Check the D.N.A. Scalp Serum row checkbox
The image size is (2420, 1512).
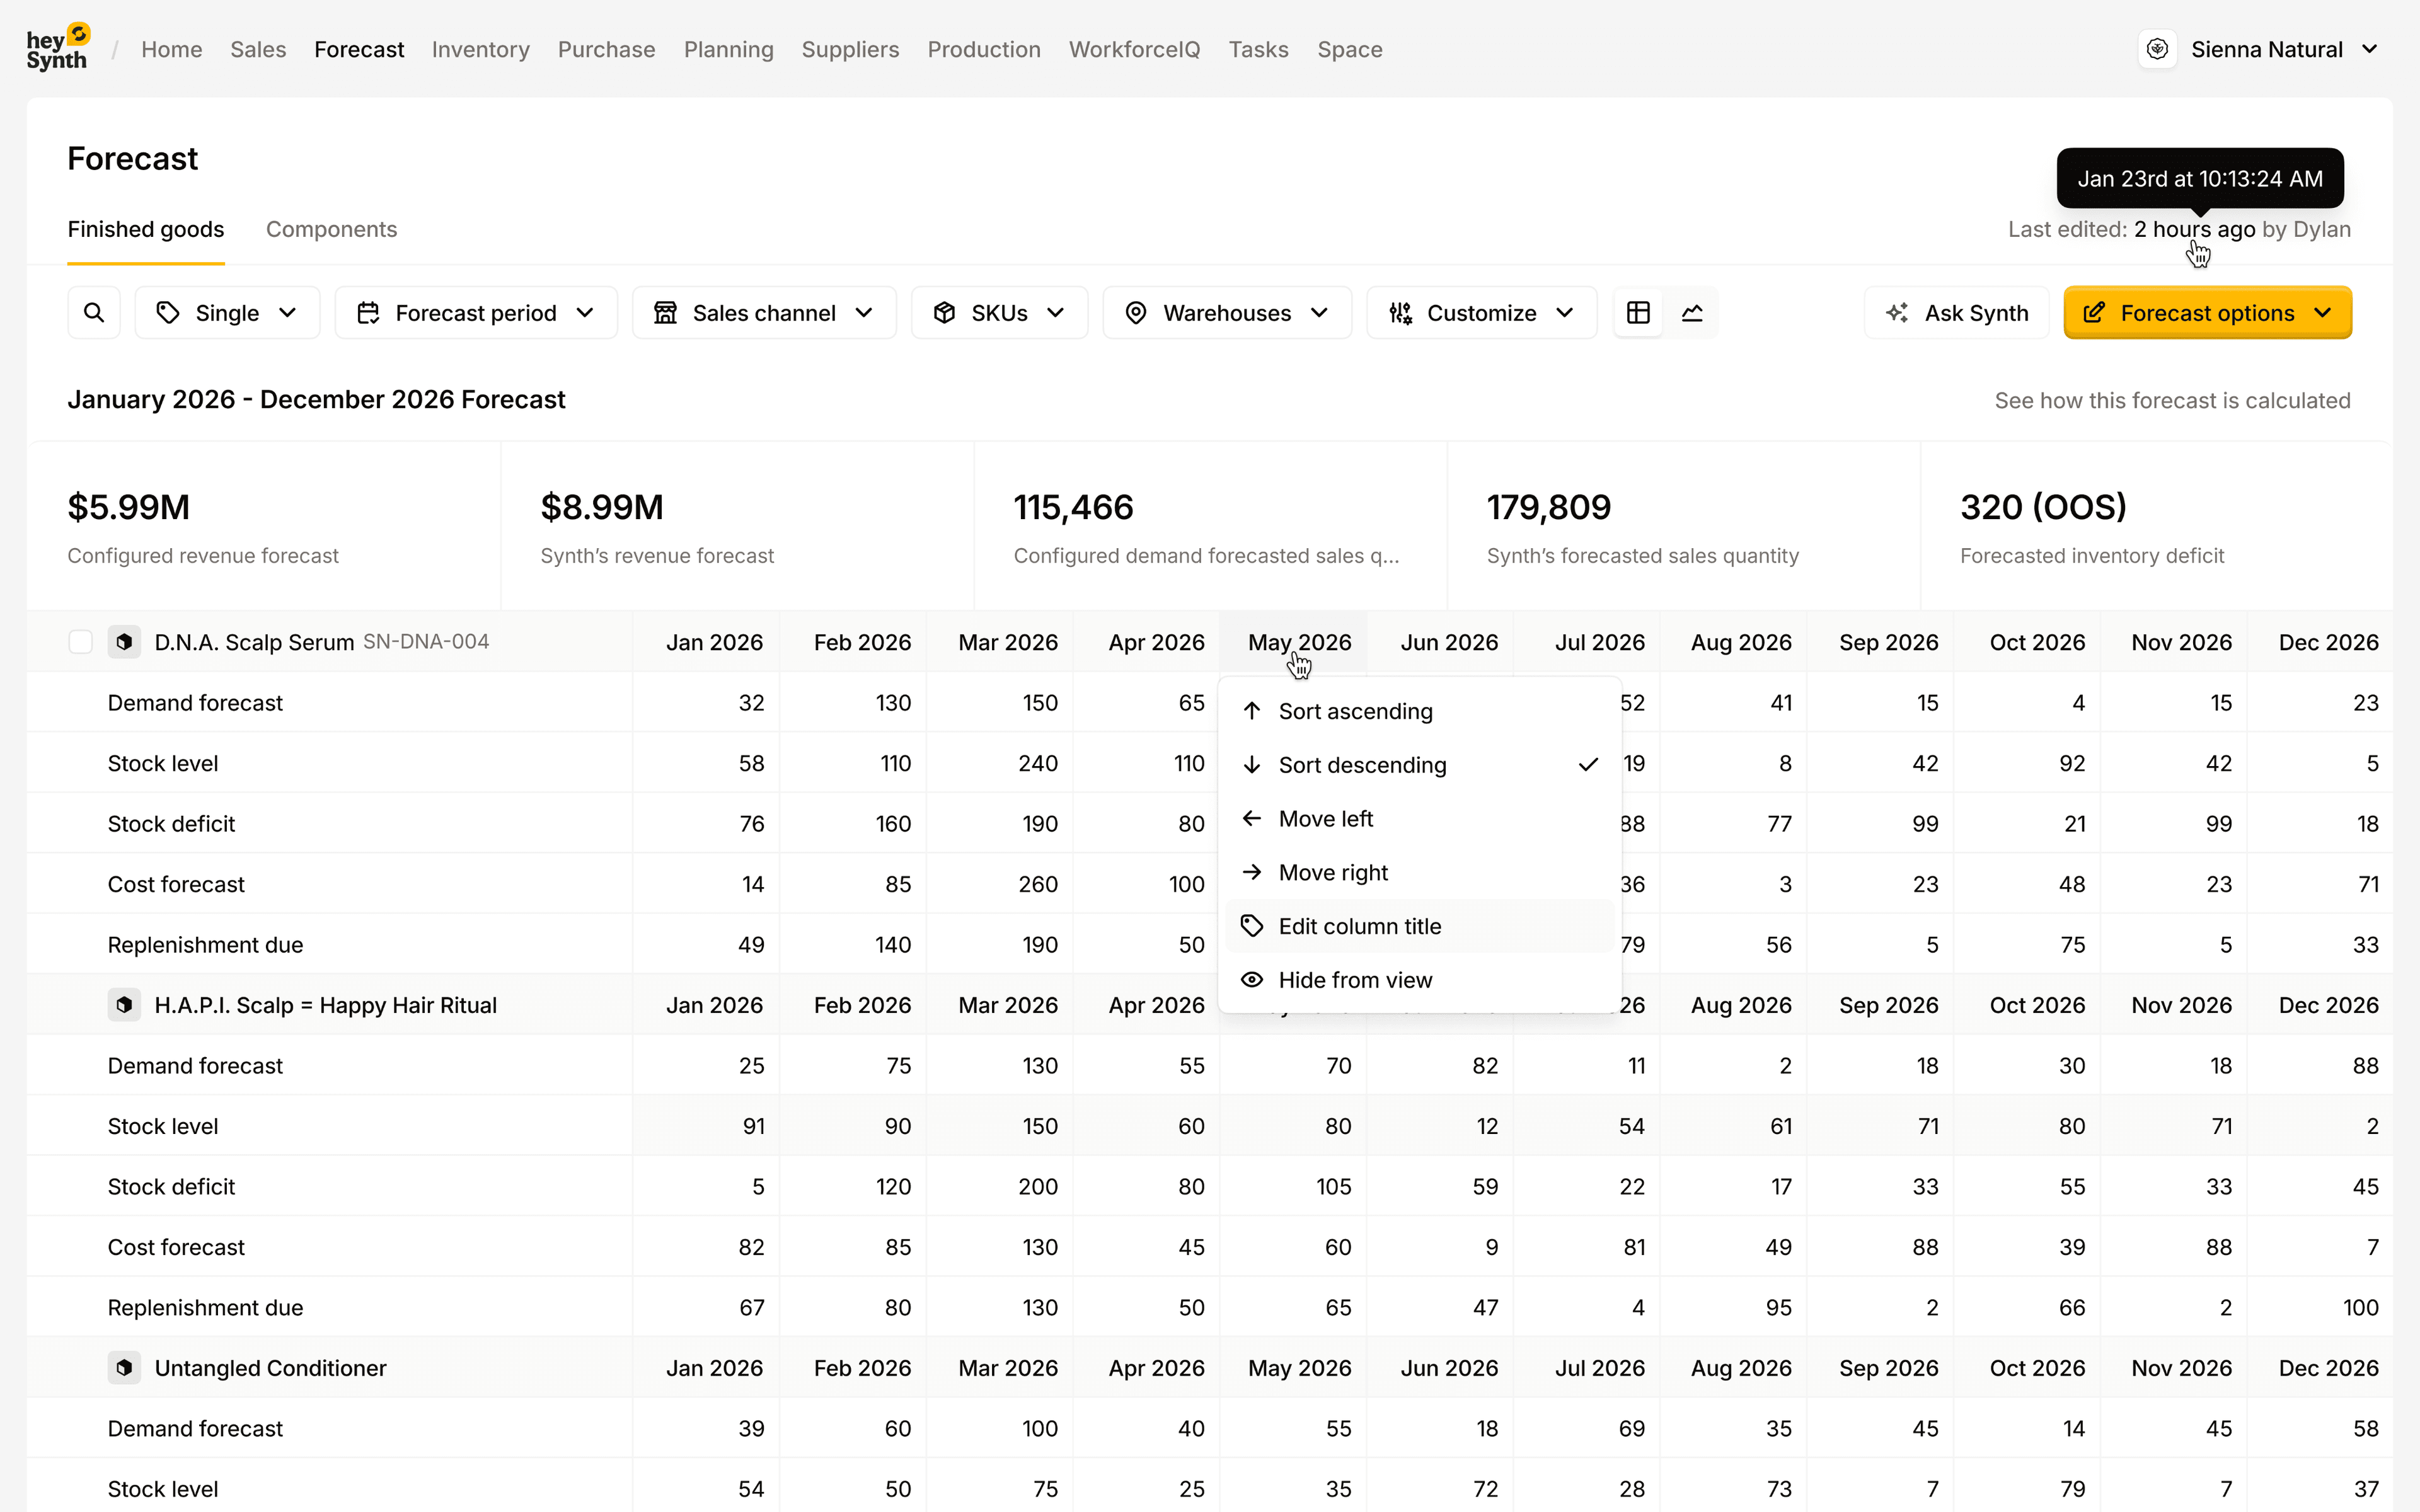[80, 642]
